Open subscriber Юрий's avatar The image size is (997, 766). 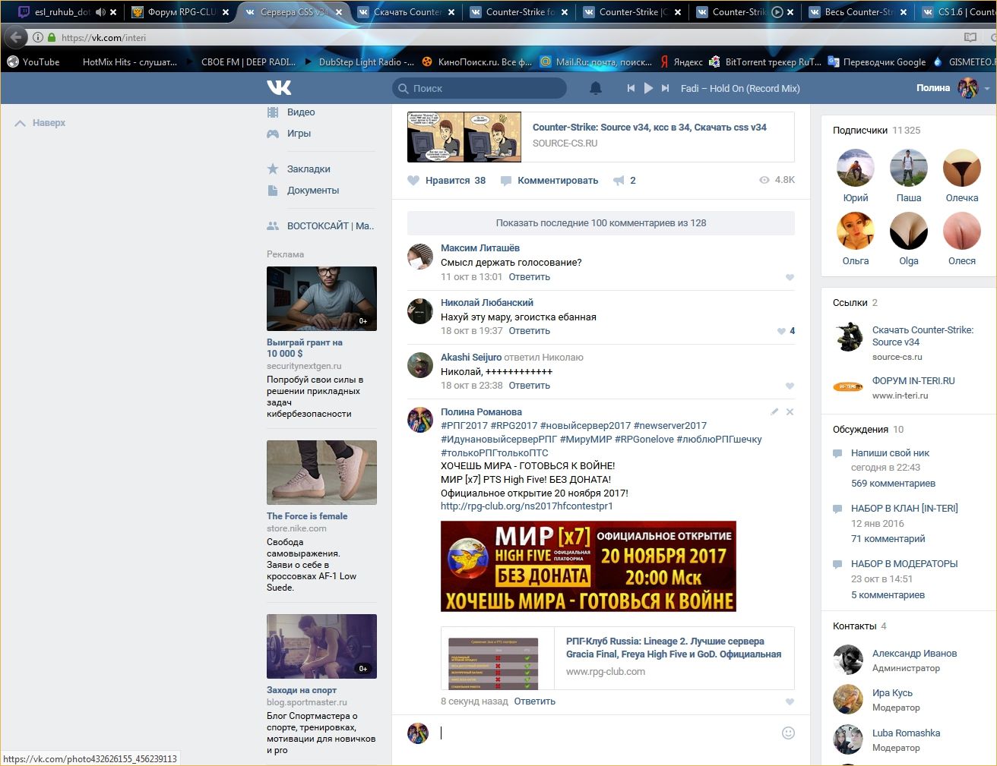pos(856,168)
